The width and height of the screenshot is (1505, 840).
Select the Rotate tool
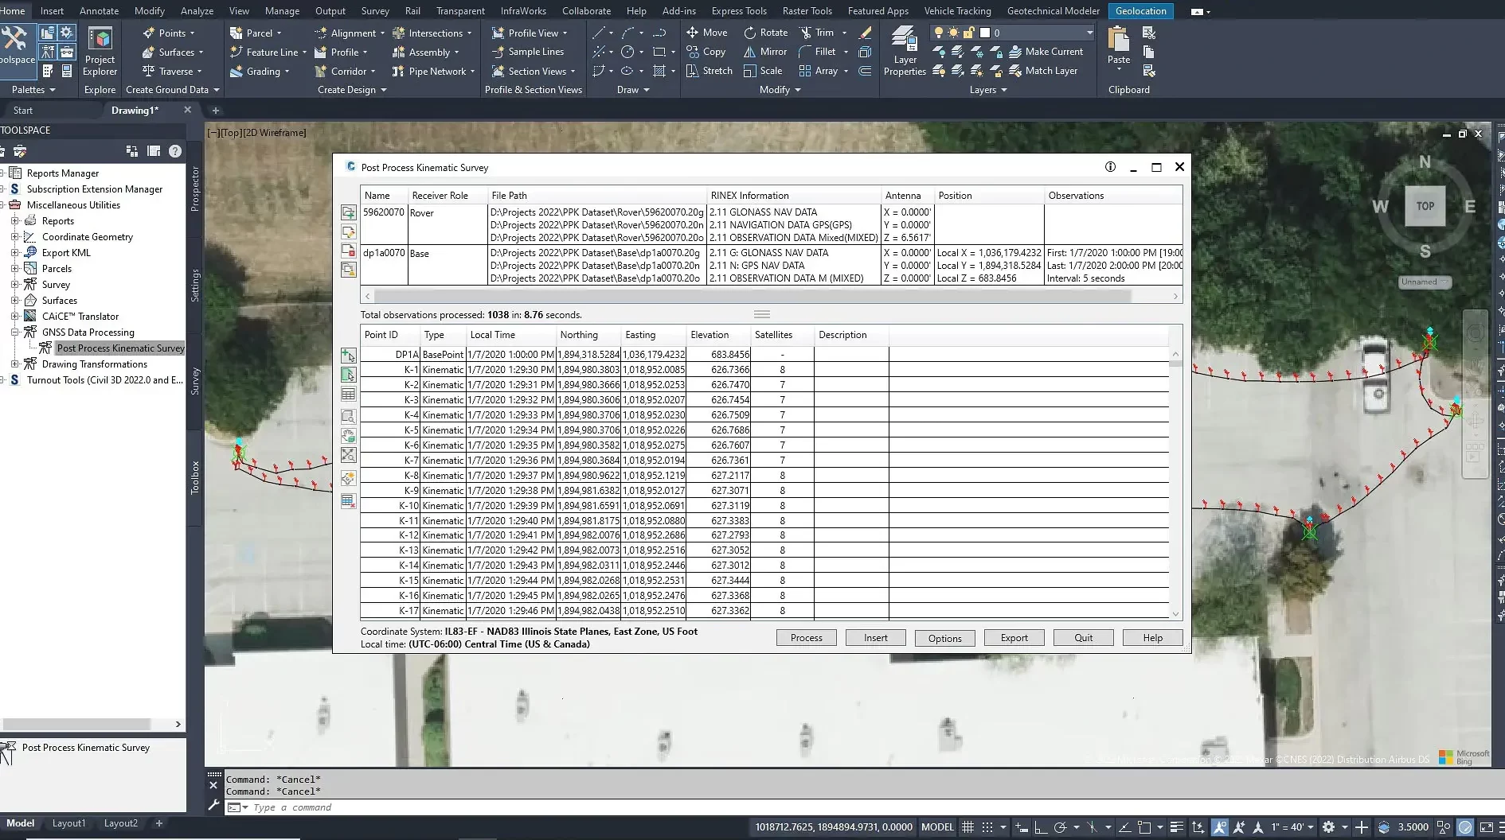point(765,33)
